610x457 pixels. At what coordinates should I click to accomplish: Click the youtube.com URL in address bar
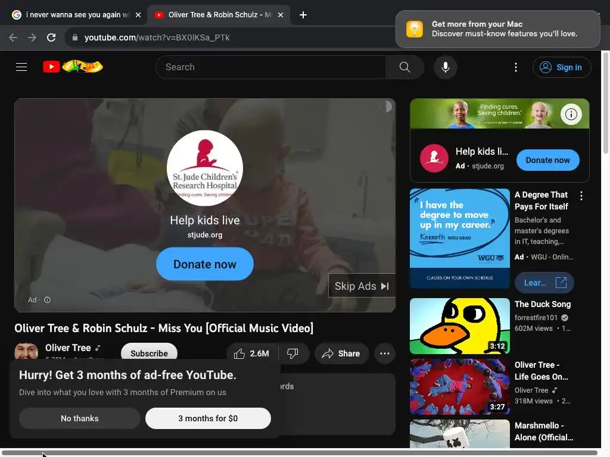157,37
